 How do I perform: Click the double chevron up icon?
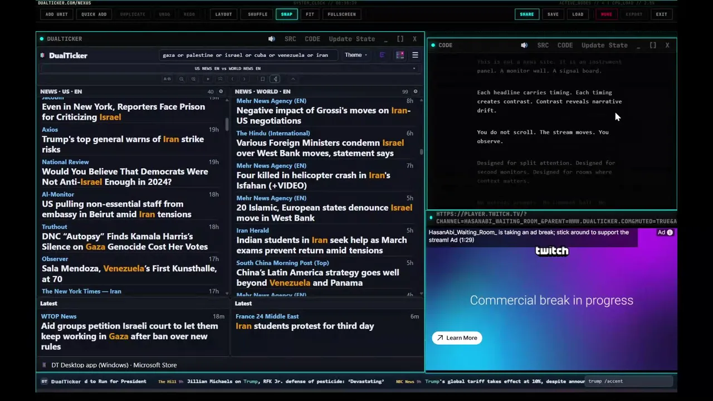220,79
